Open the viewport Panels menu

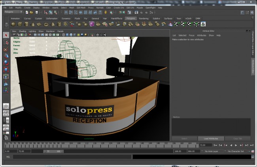(60, 31)
